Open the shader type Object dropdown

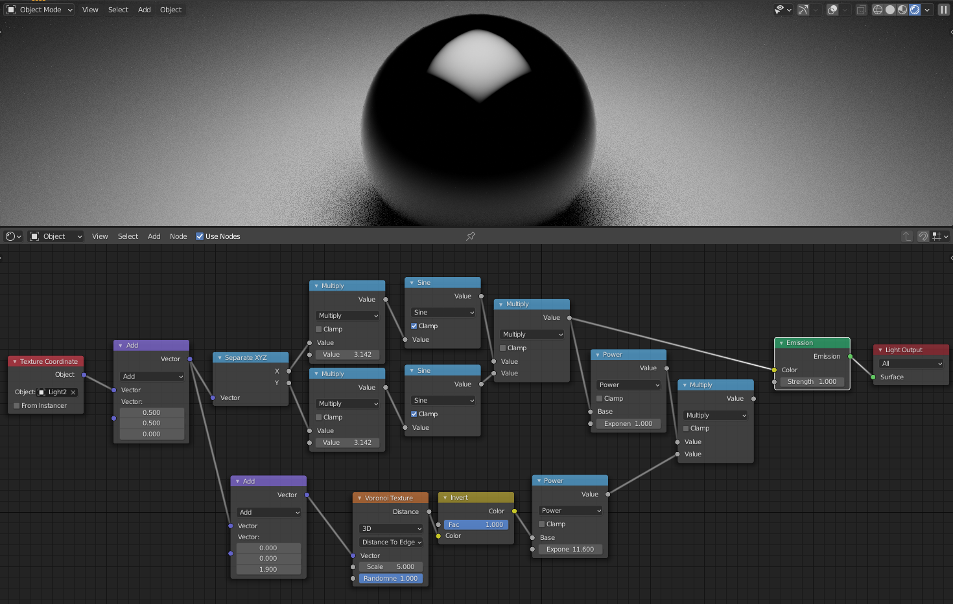tap(56, 236)
